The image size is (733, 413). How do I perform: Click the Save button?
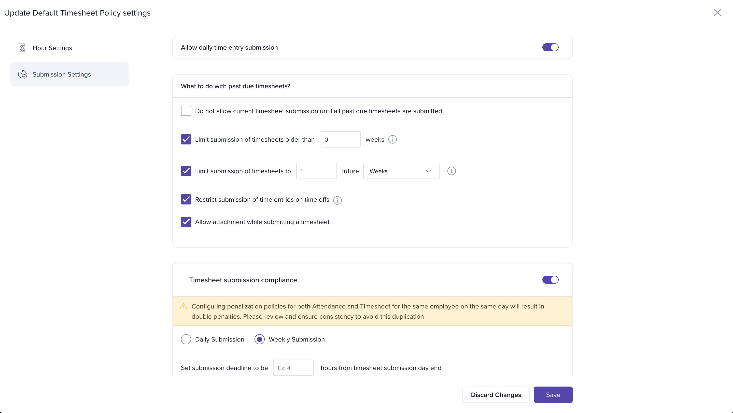pyautogui.click(x=553, y=395)
